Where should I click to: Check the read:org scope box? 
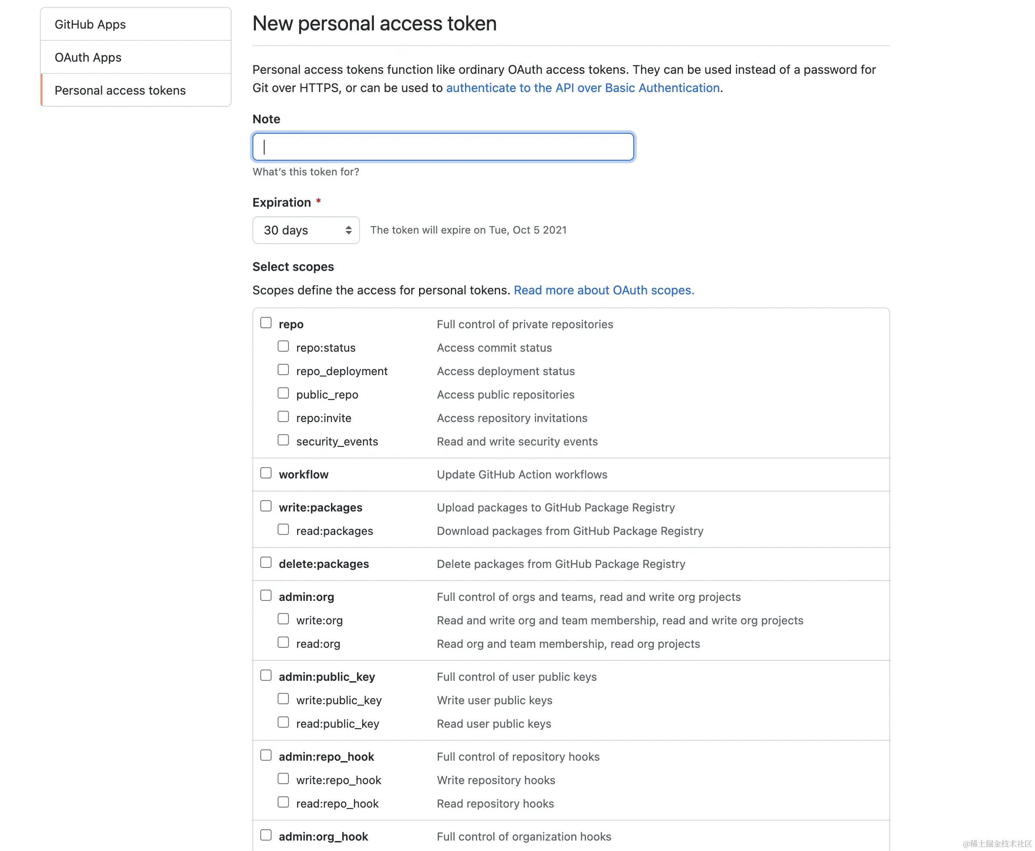click(283, 643)
